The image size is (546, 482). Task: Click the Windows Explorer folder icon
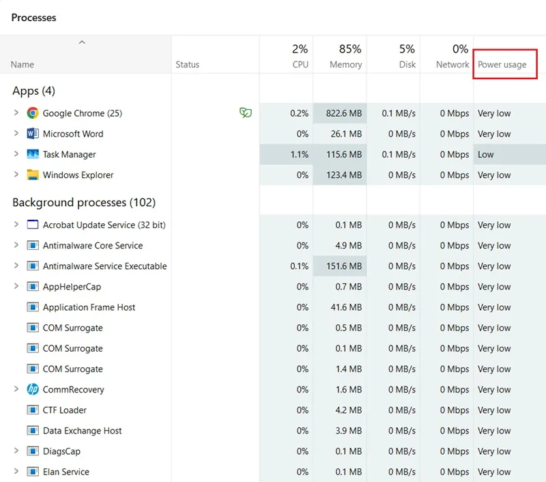[x=33, y=175]
